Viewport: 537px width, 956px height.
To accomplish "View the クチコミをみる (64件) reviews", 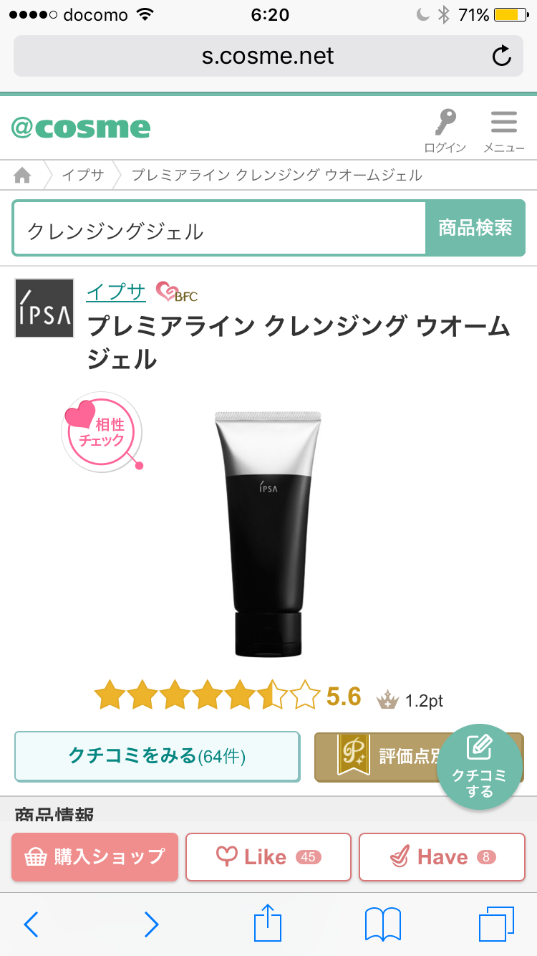I will pyautogui.click(x=157, y=756).
